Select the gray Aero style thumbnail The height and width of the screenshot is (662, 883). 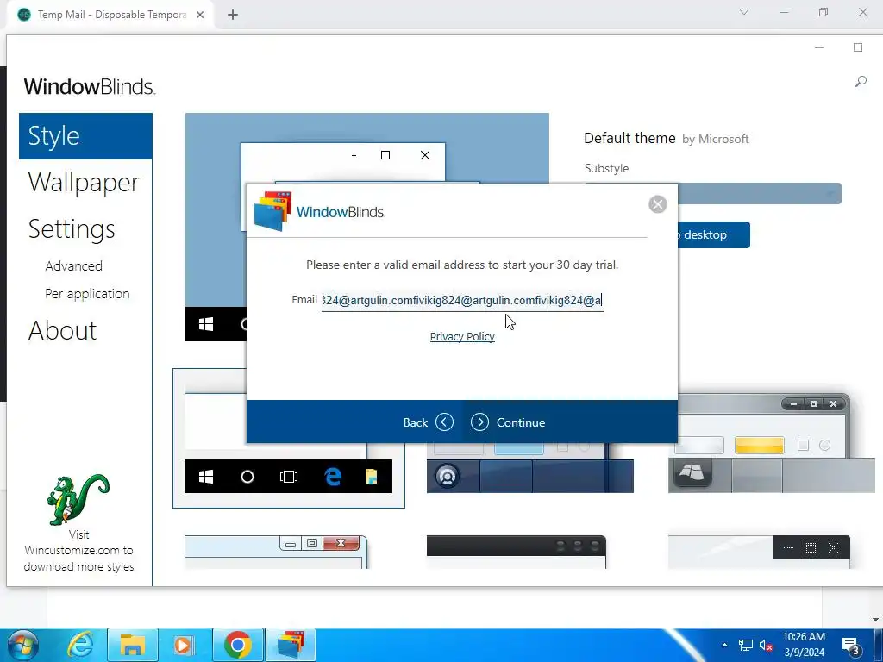tap(772, 443)
